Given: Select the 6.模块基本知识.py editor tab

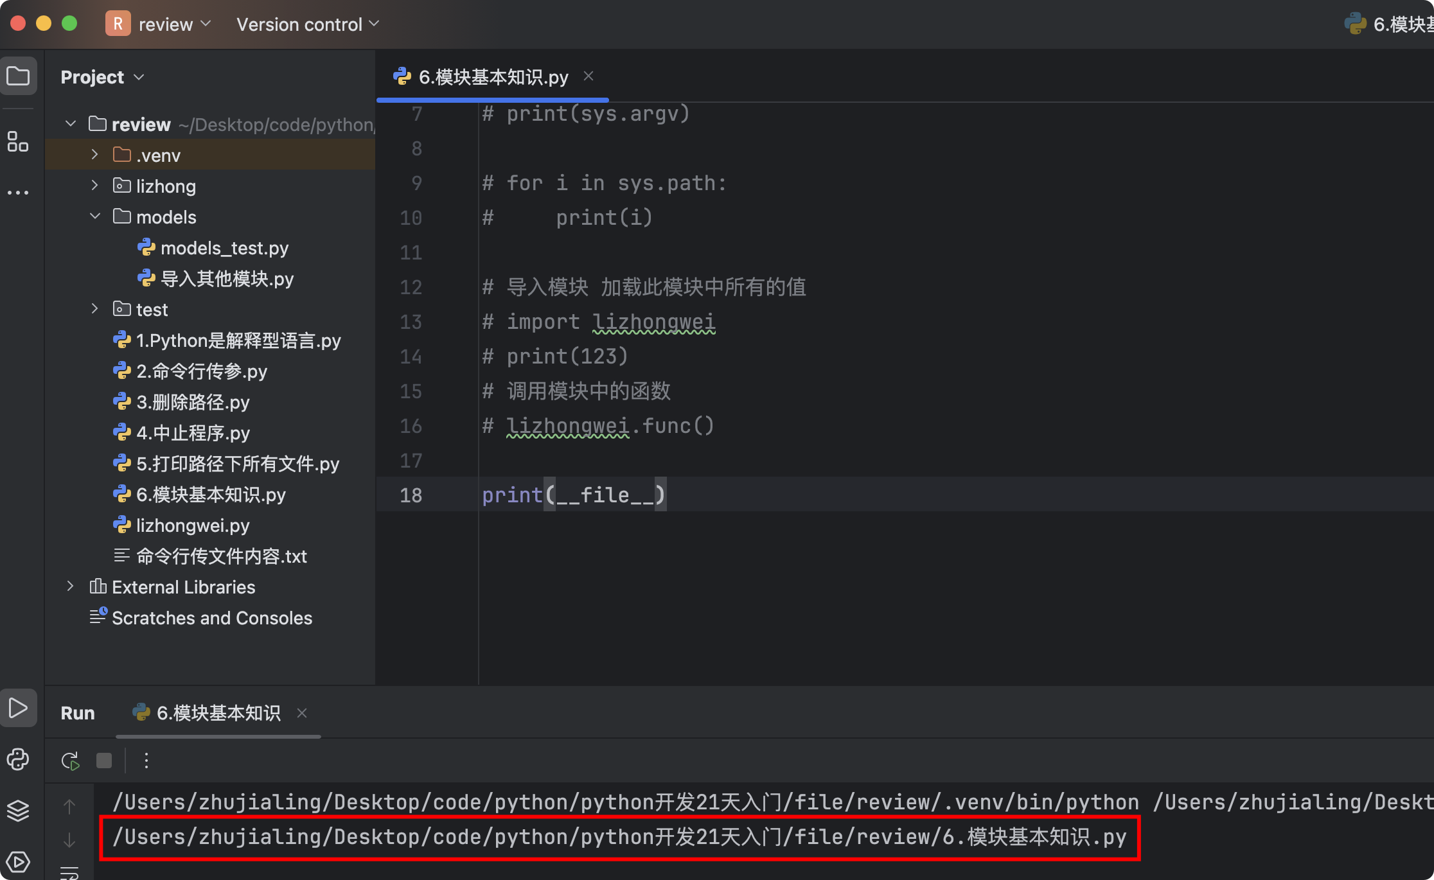Looking at the screenshot, I should click(x=493, y=77).
